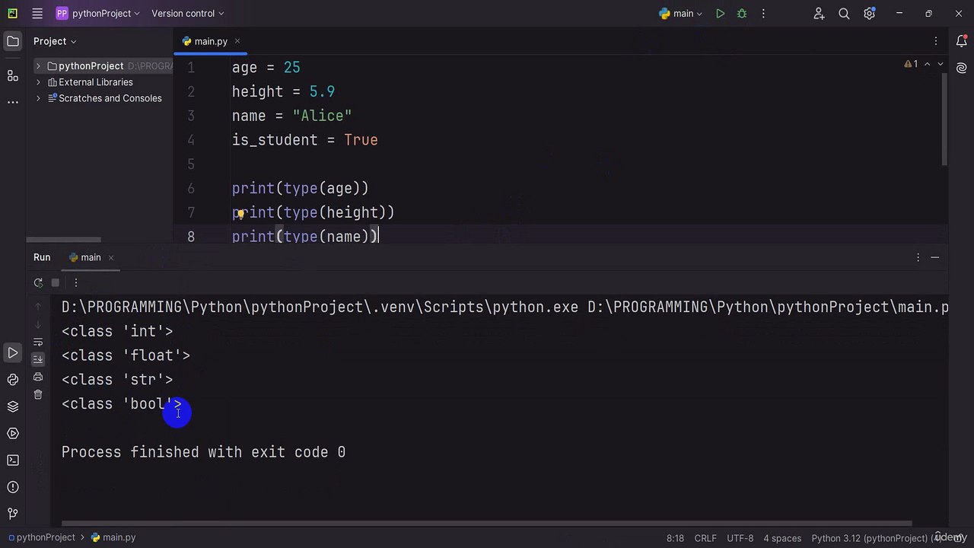974x548 pixels.
Task: Click the 8:18 caret position indicator
Action: click(x=675, y=538)
